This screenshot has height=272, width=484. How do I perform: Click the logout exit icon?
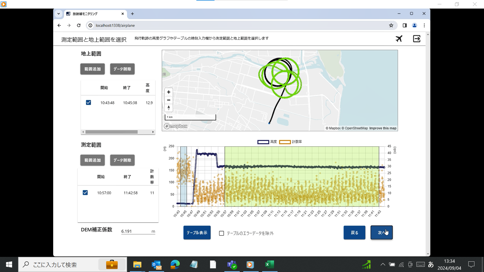coord(416,39)
